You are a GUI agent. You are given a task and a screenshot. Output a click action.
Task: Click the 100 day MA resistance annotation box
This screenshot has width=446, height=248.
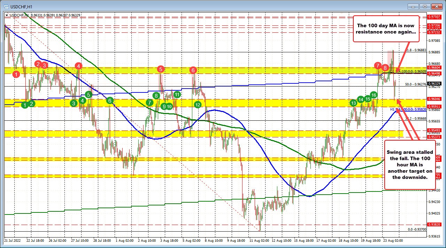click(386, 29)
